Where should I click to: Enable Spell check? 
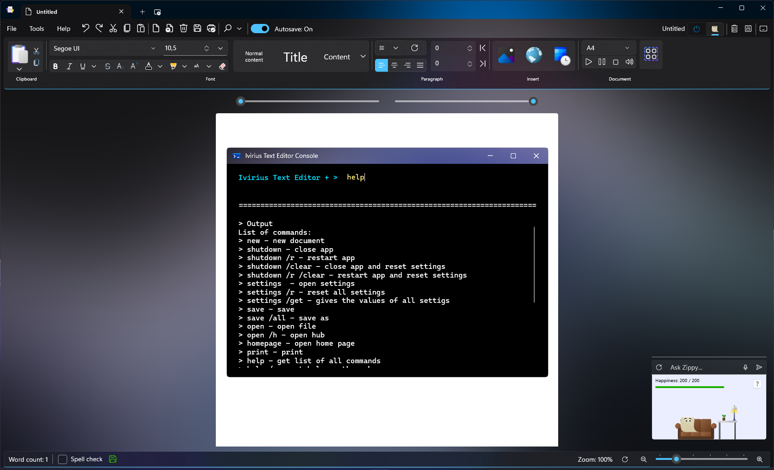pos(63,459)
